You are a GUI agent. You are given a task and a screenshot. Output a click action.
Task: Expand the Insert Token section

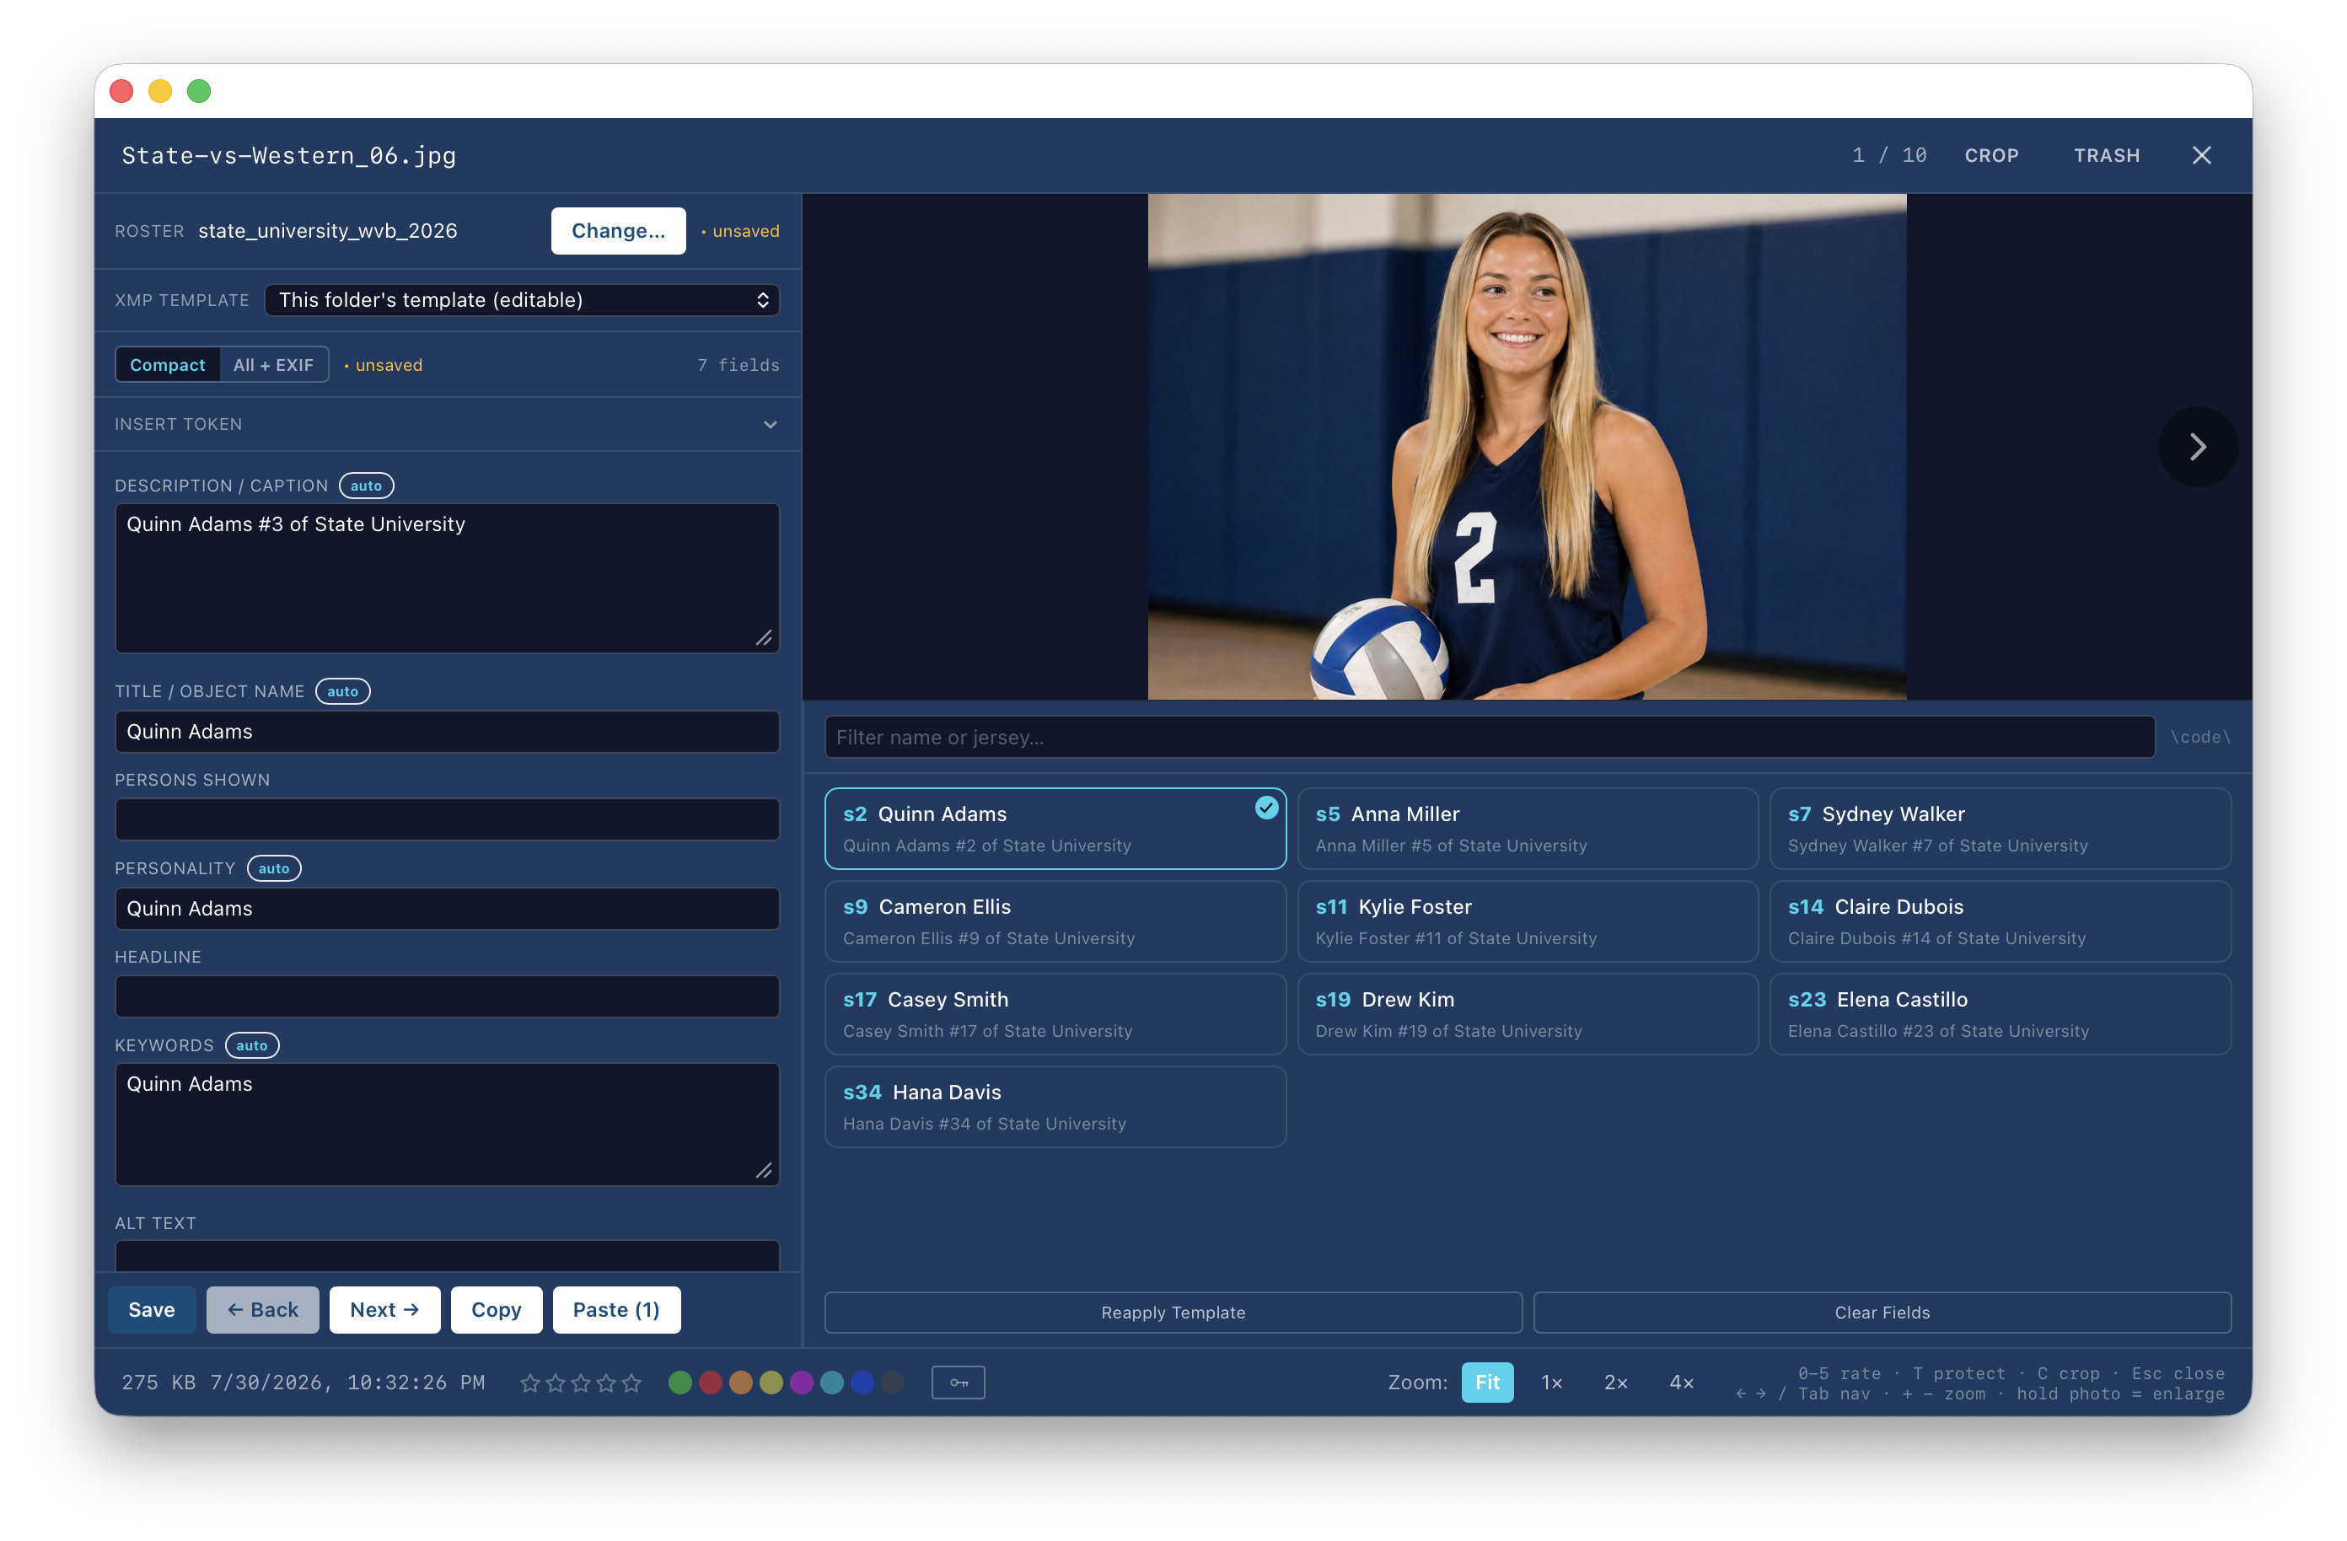click(447, 424)
